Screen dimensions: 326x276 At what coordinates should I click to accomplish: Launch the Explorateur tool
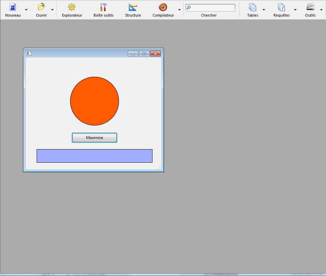(72, 7)
